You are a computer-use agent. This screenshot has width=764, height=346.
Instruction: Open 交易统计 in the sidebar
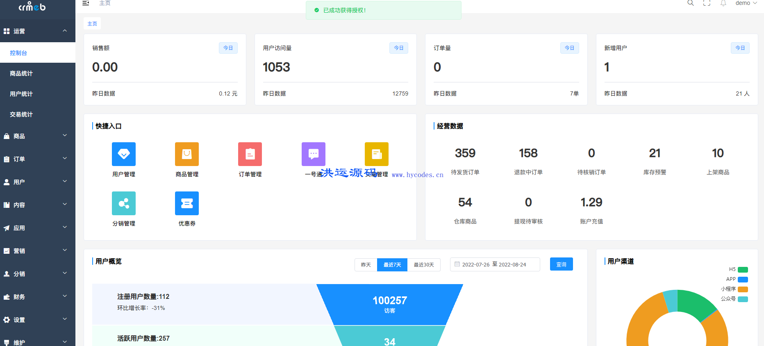[x=38, y=114]
